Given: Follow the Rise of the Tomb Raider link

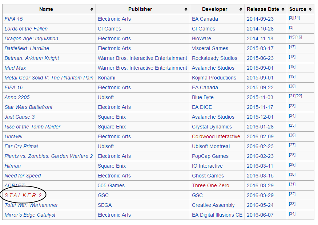Looking at the screenshot, I should (32, 127).
